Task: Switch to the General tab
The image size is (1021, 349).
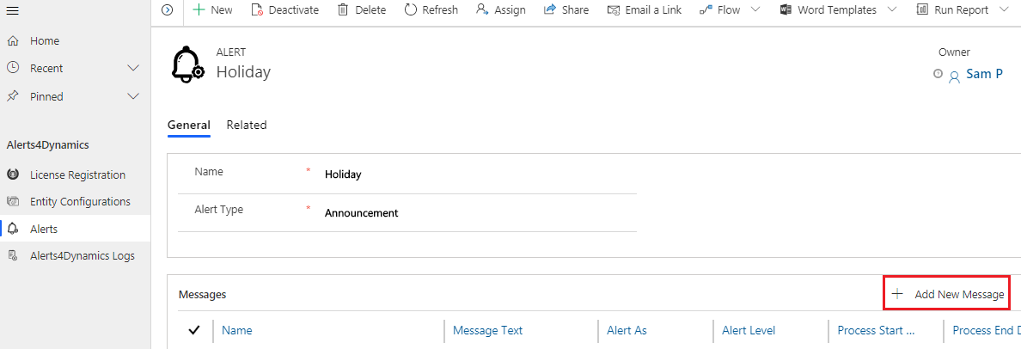Action: (189, 125)
